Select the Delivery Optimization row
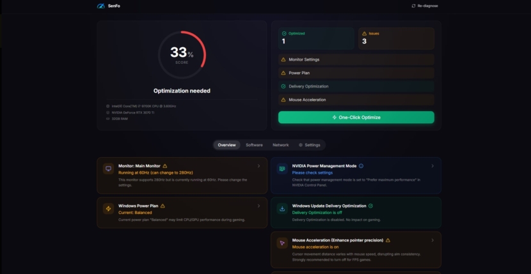This screenshot has height=274, width=531. coord(356,86)
